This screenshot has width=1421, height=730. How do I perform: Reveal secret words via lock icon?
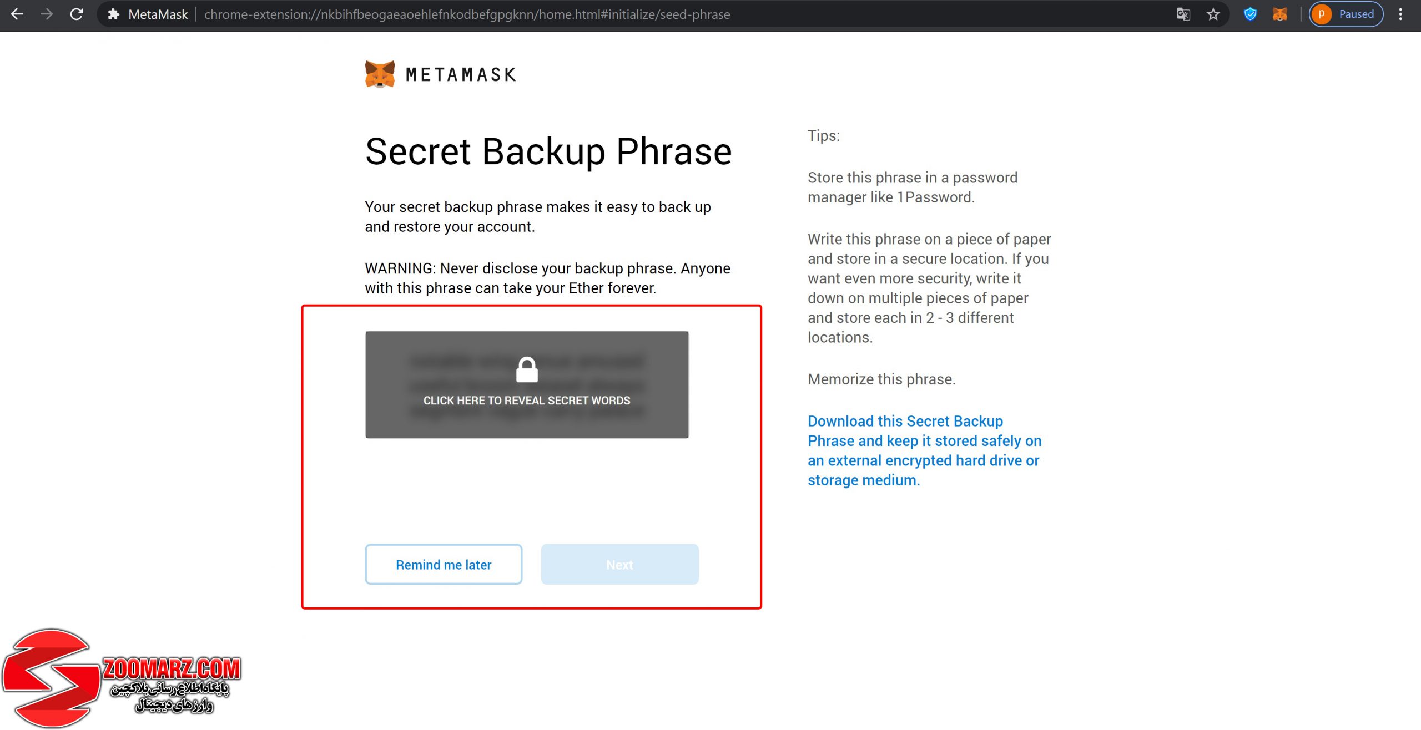527,370
